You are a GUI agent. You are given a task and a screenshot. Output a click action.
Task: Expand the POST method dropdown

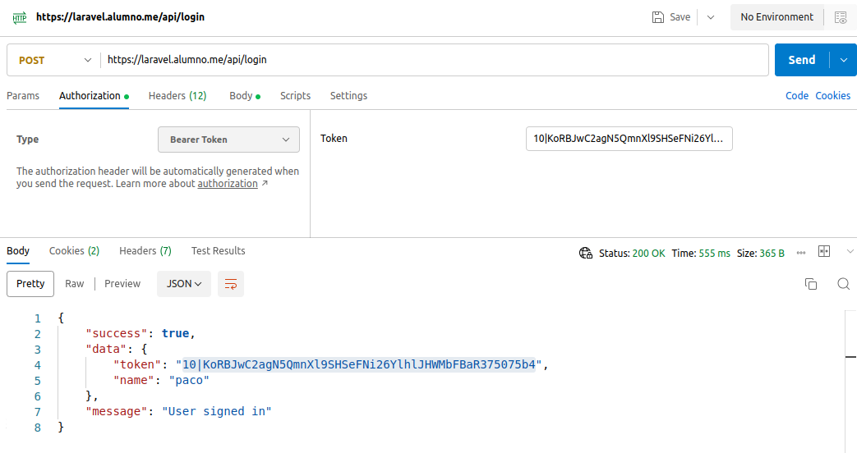coord(53,60)
